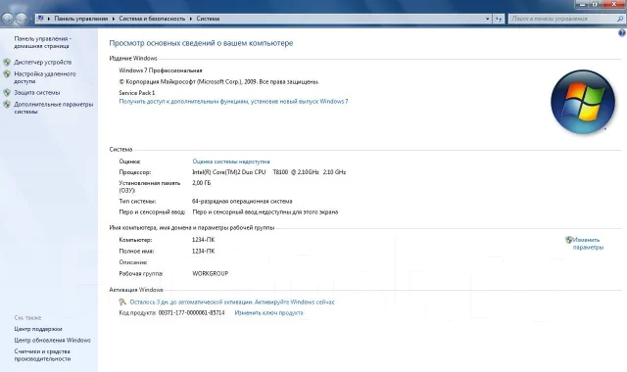The height and width of the screenshot is (372, 627).
Task: Click the search magnifier icon
Action: (620, 19)
